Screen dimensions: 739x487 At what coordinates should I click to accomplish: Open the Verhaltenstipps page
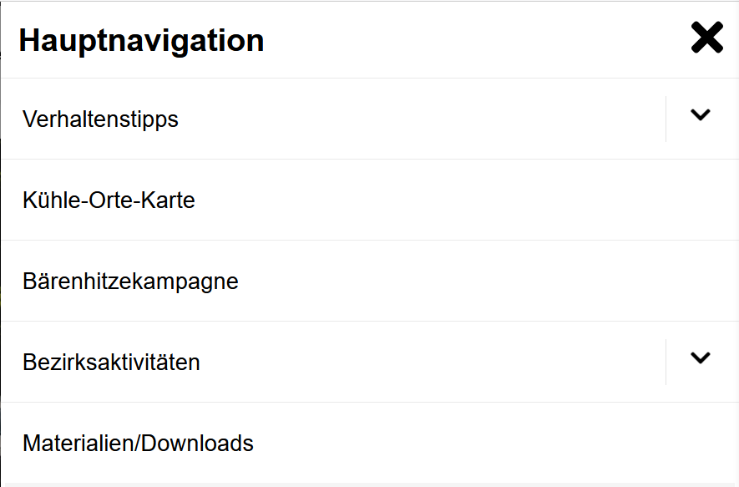tap(101, 119)
